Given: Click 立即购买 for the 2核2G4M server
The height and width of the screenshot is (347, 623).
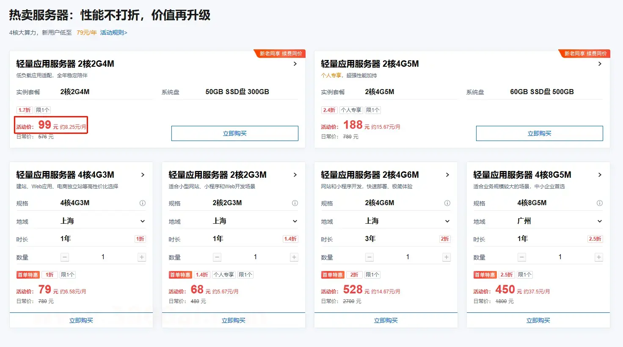Looking at the screenshot, I should pyautogui.click(x=234, y=133).
